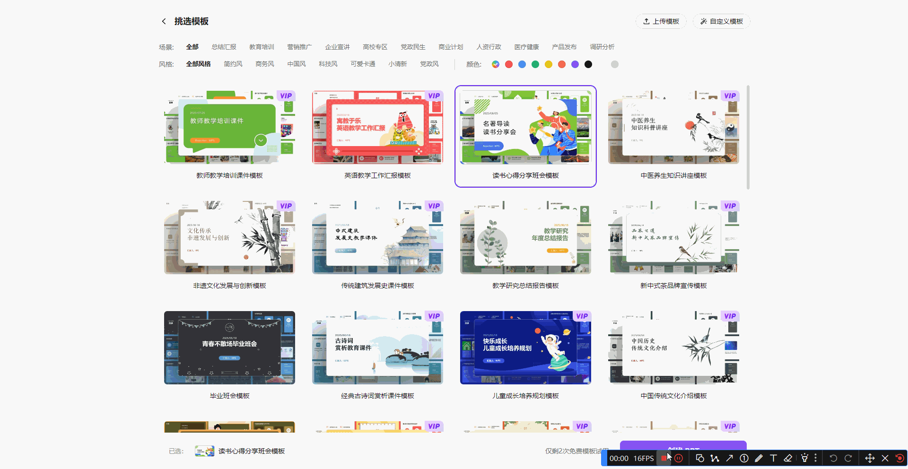Pick the black color swatch
Image resolution: width=908 pixels, height=469 pixels.
[588, 64]
